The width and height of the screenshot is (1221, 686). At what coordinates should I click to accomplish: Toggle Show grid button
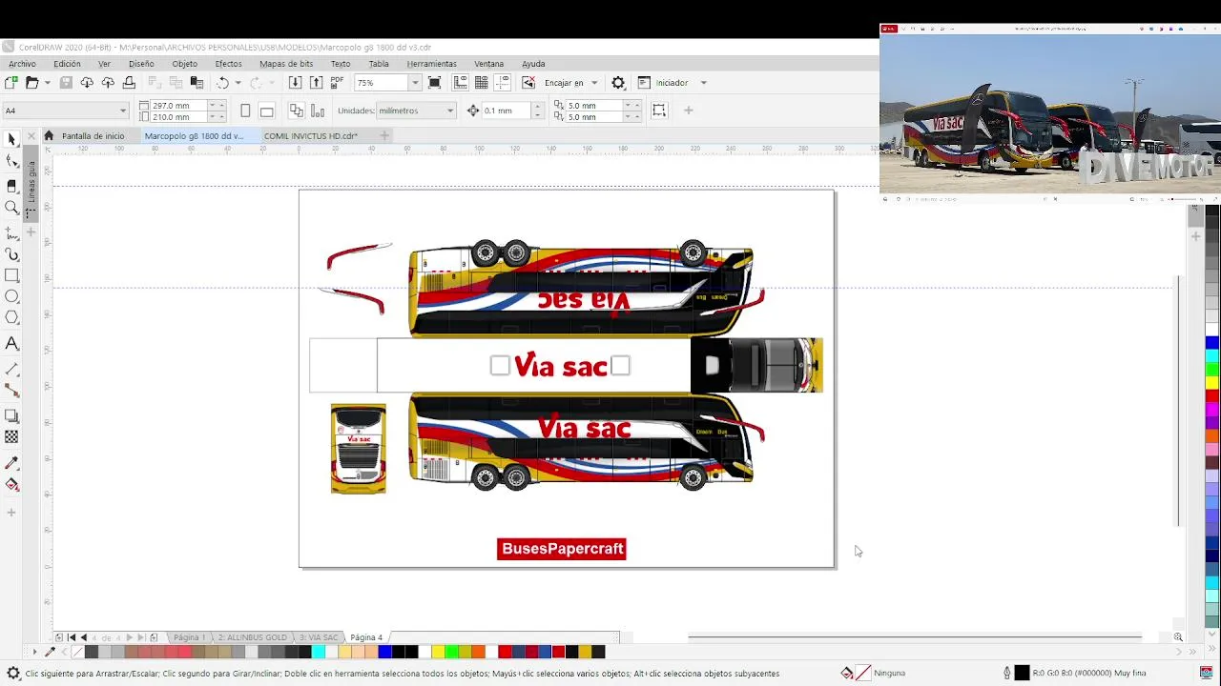pyautogui.click(x=482, y=83)
